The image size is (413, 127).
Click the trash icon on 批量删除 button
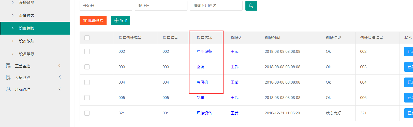coord(85,21)
